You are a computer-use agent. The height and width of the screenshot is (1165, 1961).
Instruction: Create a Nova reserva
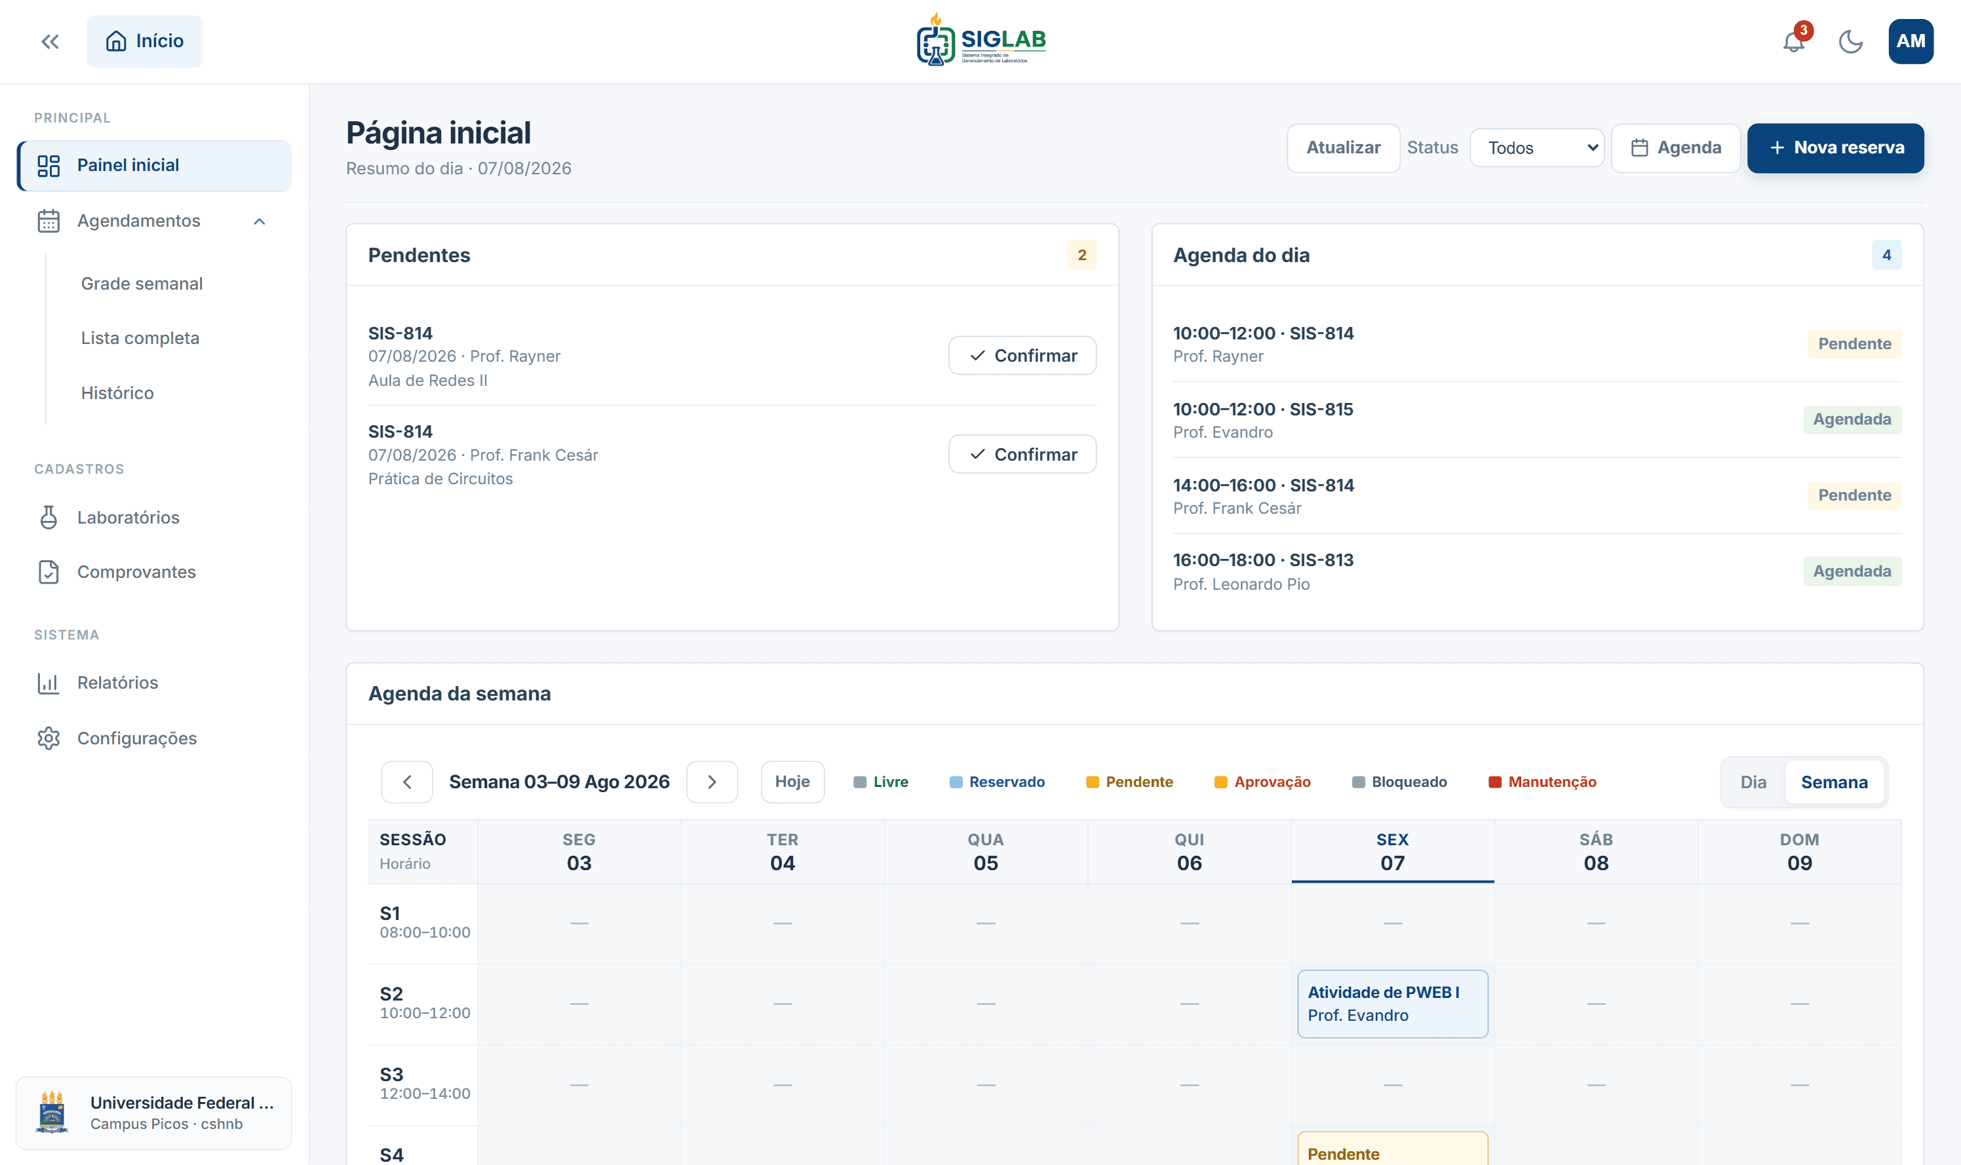click(1835, 147)
